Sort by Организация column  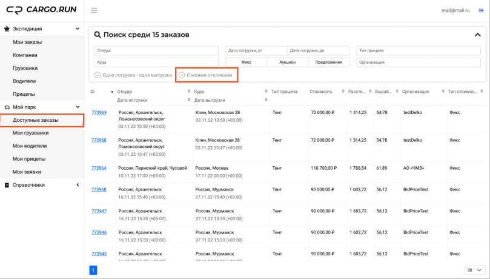(443, 92)
